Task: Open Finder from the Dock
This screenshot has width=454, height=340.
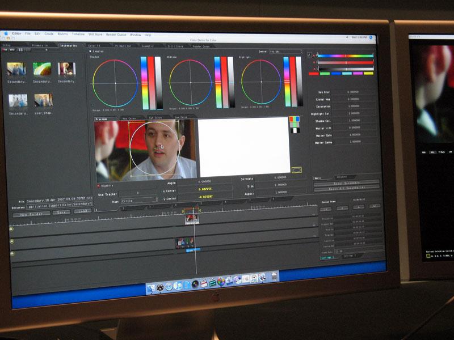Action: (x=151, y=287)
